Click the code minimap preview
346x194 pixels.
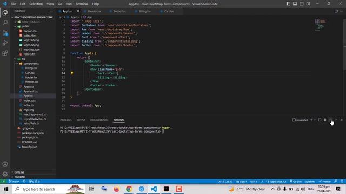(x=321, y=25)
